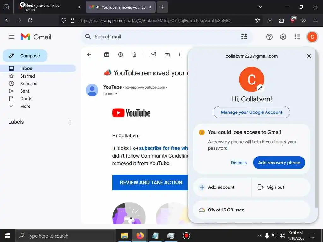This screenshot has height=242, width=323.
Task: Open Gmail support help icon
Action: [x=269, y=37]
